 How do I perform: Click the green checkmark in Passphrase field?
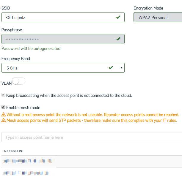tap(118, 39)
